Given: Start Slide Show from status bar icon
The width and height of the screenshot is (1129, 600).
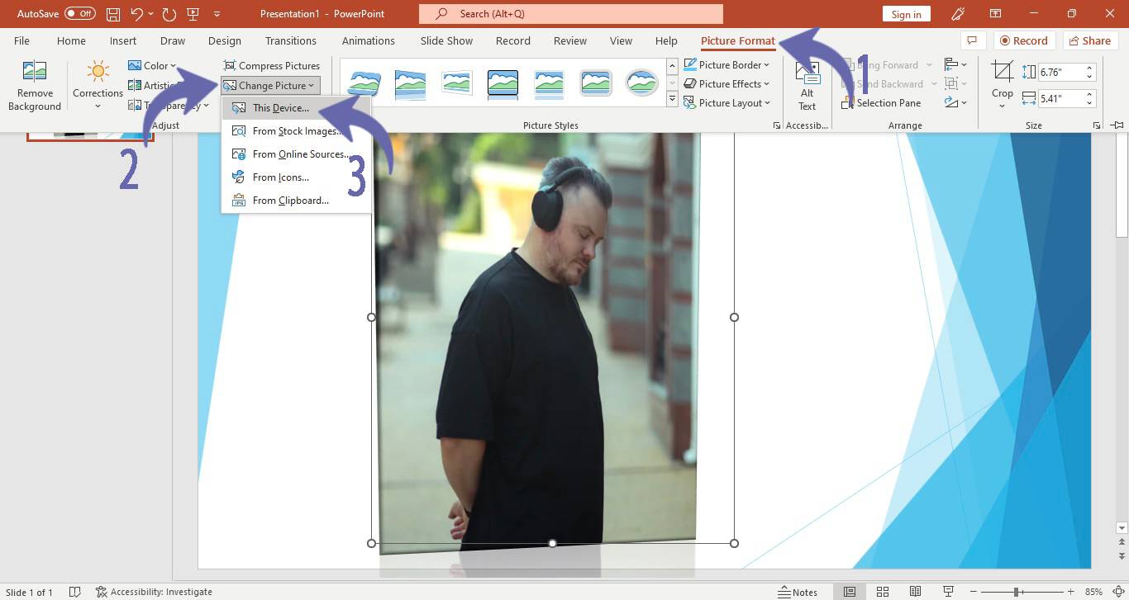Looking at the screenshot, I should click(947, 592).
